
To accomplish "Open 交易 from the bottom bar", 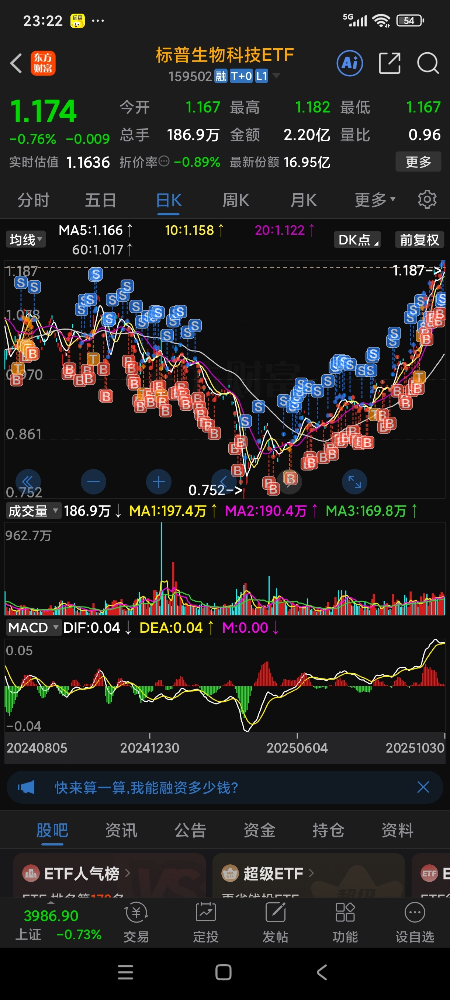I will pyautogui.click(x=136, y=923).
